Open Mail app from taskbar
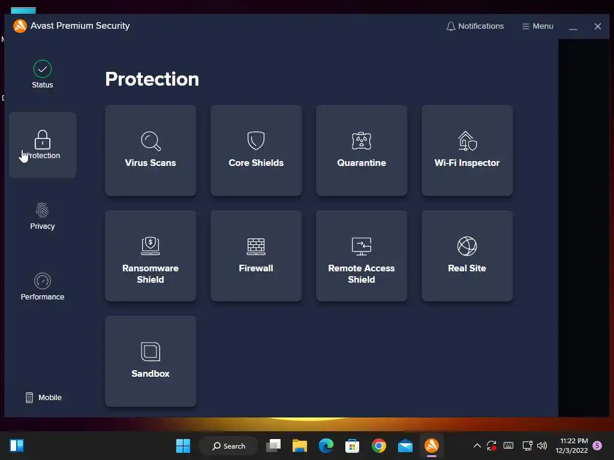The image size is (614, 460). click(405, 446)
